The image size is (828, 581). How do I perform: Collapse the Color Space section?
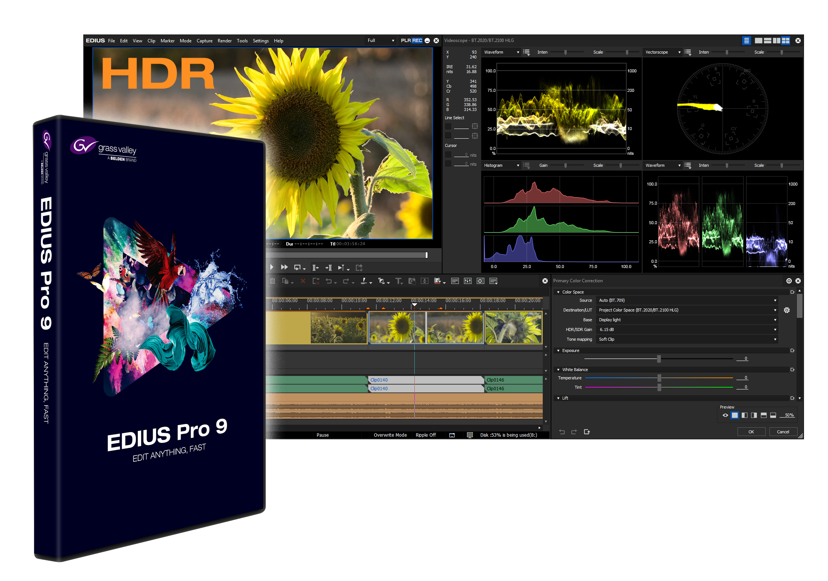tap(559, 292)
